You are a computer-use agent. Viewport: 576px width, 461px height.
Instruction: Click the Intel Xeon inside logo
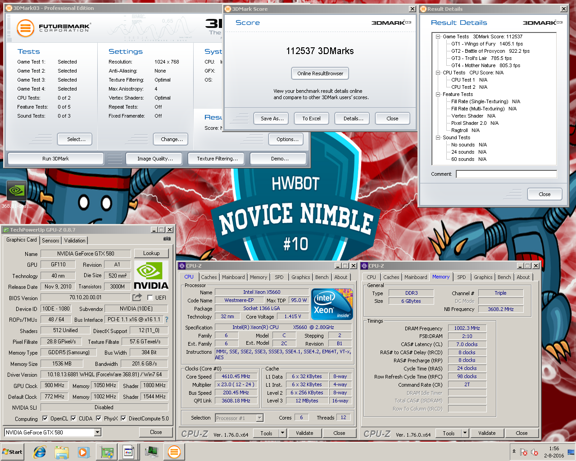coord(332,304)
